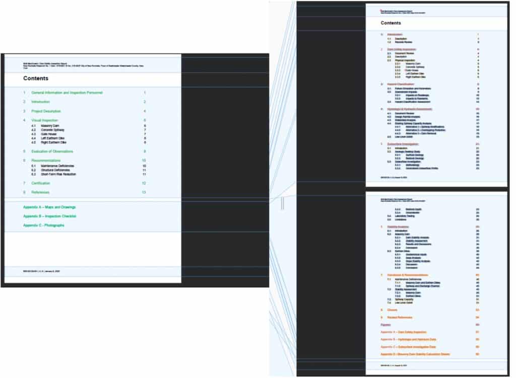The width and height of the screenshot is (516, 378).
Task: Open Appendix D Masonry Dam Stability Calculation Sheets
Action: (x=415, y=354)
